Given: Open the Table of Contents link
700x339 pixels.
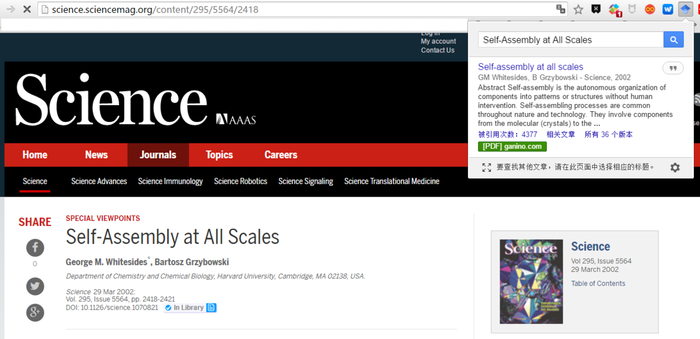Looking at the screenshot, I should tap(598, 284).
